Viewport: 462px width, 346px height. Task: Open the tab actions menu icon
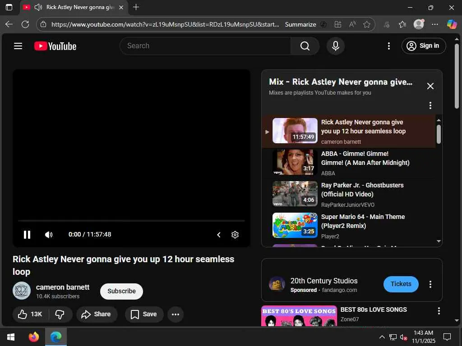coord(9,7)
